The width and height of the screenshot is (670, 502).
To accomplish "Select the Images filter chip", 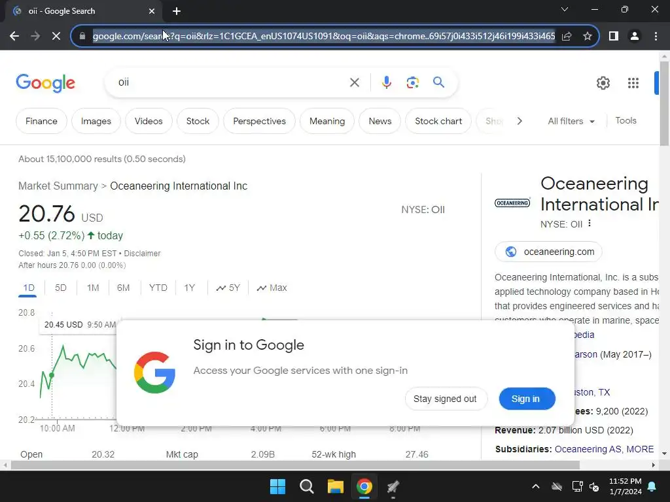I will (x=96, y=121).
